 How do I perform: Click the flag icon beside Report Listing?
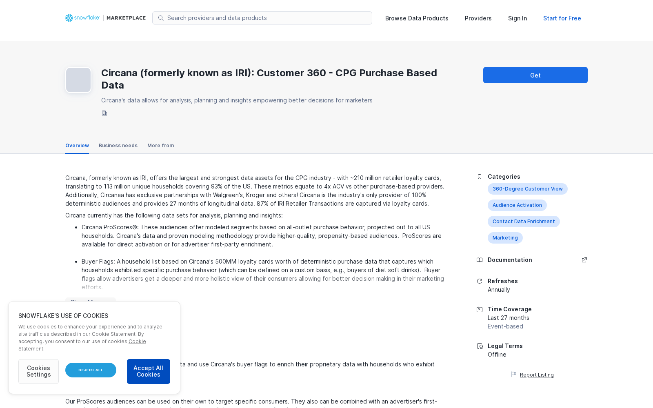coord(514,374)
